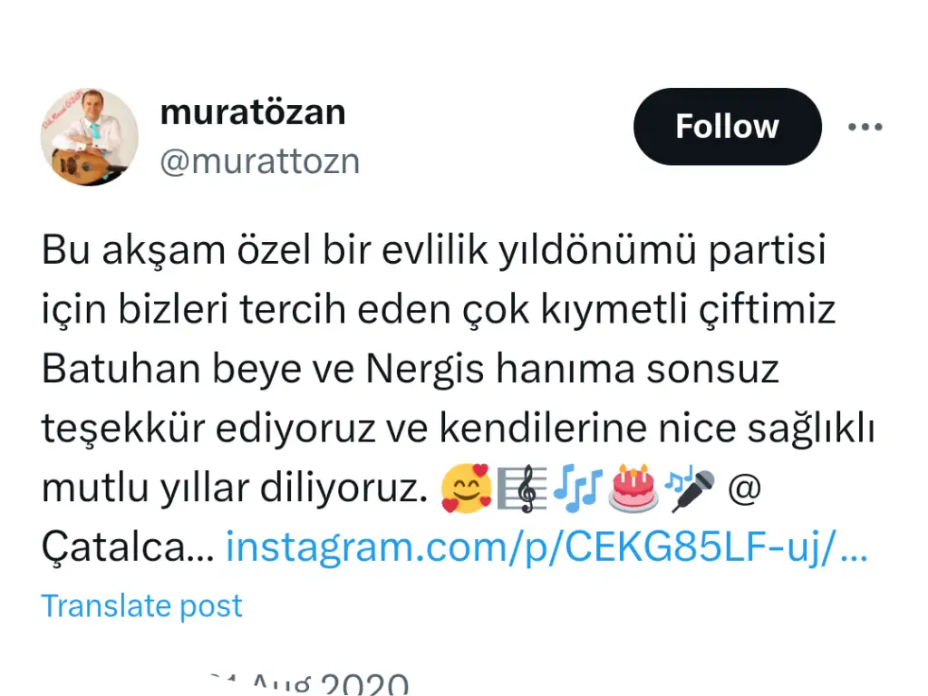This screenshot has height=696, width=928.
Task: Follow the muratözan account
Action: click(x=728, y=127)
